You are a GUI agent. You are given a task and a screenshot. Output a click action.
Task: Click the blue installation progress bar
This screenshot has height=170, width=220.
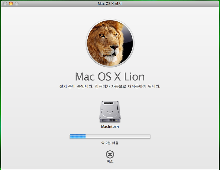pyautogui.click(x=110, y=136)
